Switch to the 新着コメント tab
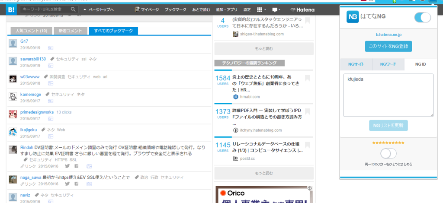The height and width of the screenshot is (203, 443). pos(71,31)
